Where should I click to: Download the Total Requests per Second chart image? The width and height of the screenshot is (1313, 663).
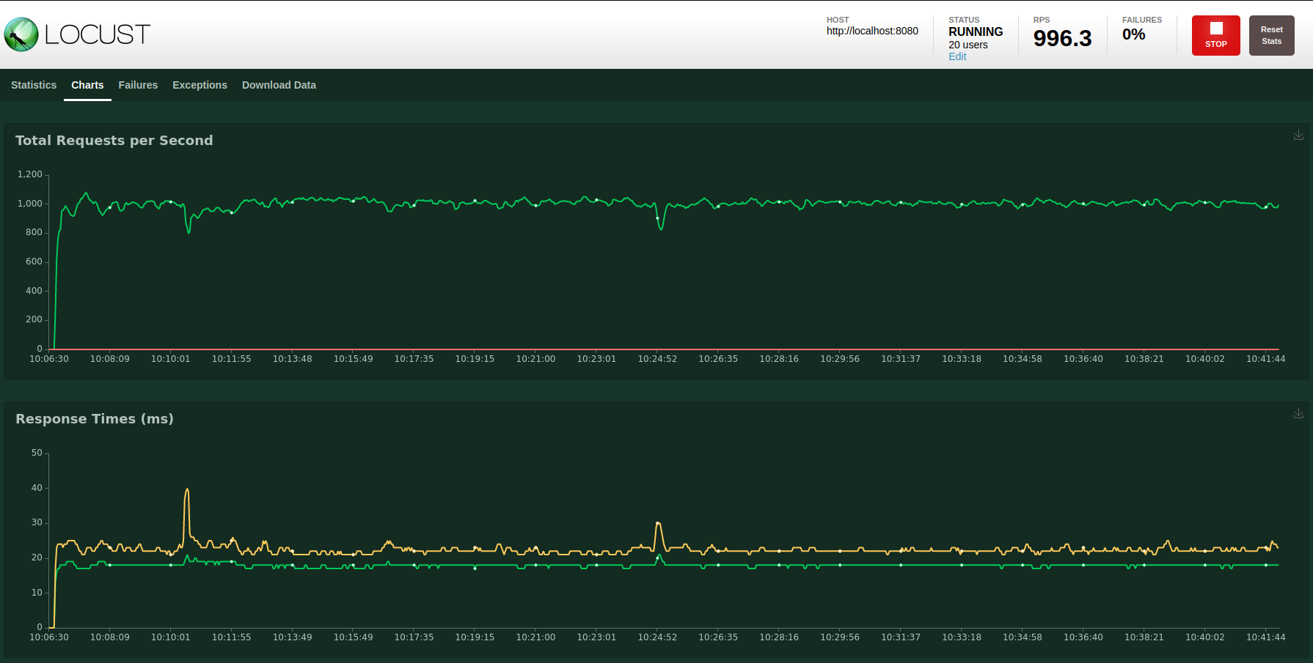tap(1298, 135)
